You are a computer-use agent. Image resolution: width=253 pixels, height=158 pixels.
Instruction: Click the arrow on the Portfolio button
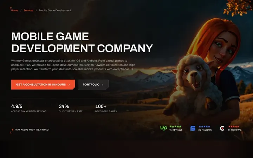(103, 85)
